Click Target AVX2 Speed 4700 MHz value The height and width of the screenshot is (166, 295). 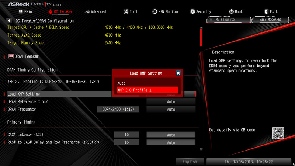tap(112, 35)
